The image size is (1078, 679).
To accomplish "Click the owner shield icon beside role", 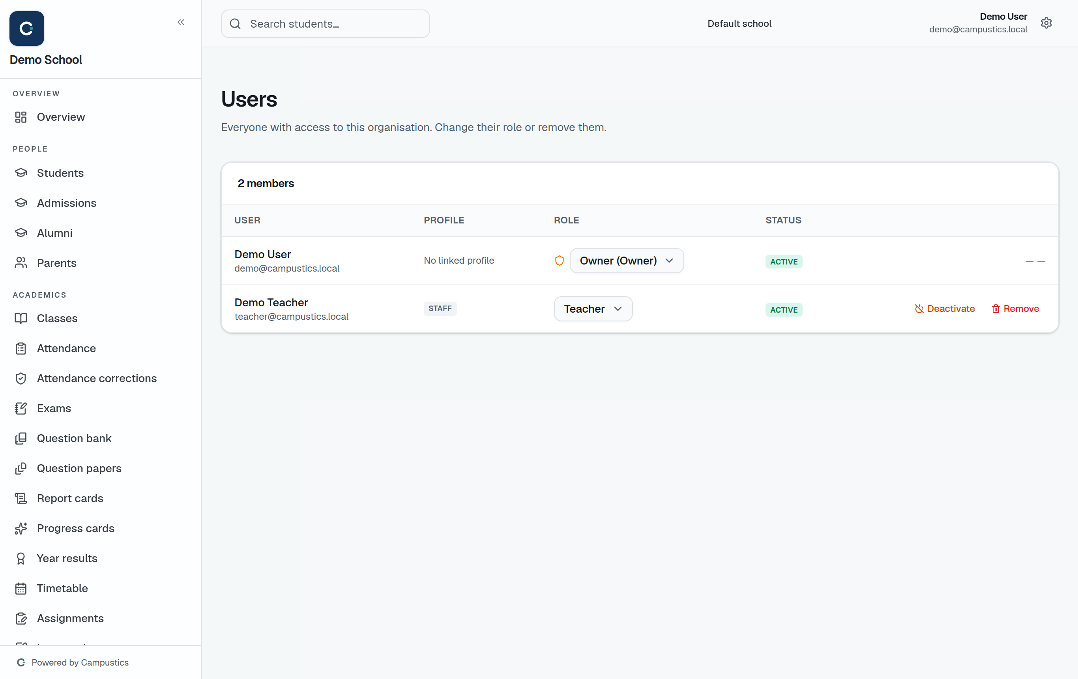I will coord(559,261).
